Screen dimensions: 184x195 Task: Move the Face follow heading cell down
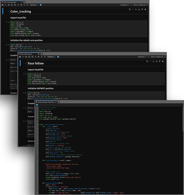click(153, 61)
